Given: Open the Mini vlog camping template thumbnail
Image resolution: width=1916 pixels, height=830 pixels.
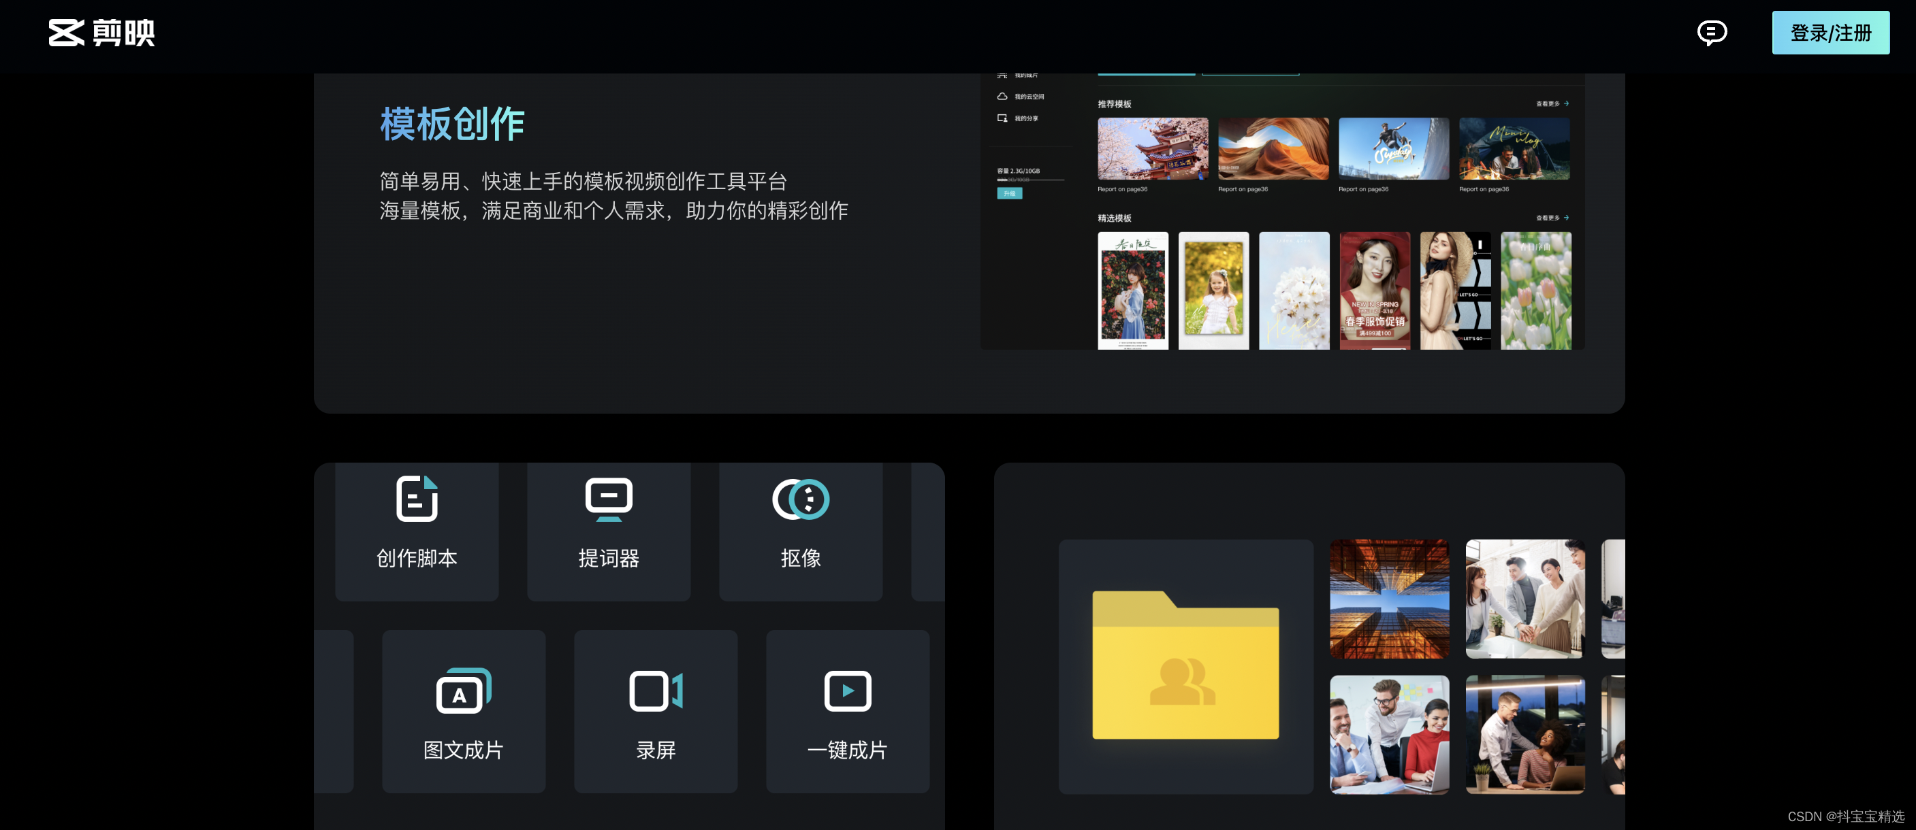Looking at the screenshot, I should 1514,148.
